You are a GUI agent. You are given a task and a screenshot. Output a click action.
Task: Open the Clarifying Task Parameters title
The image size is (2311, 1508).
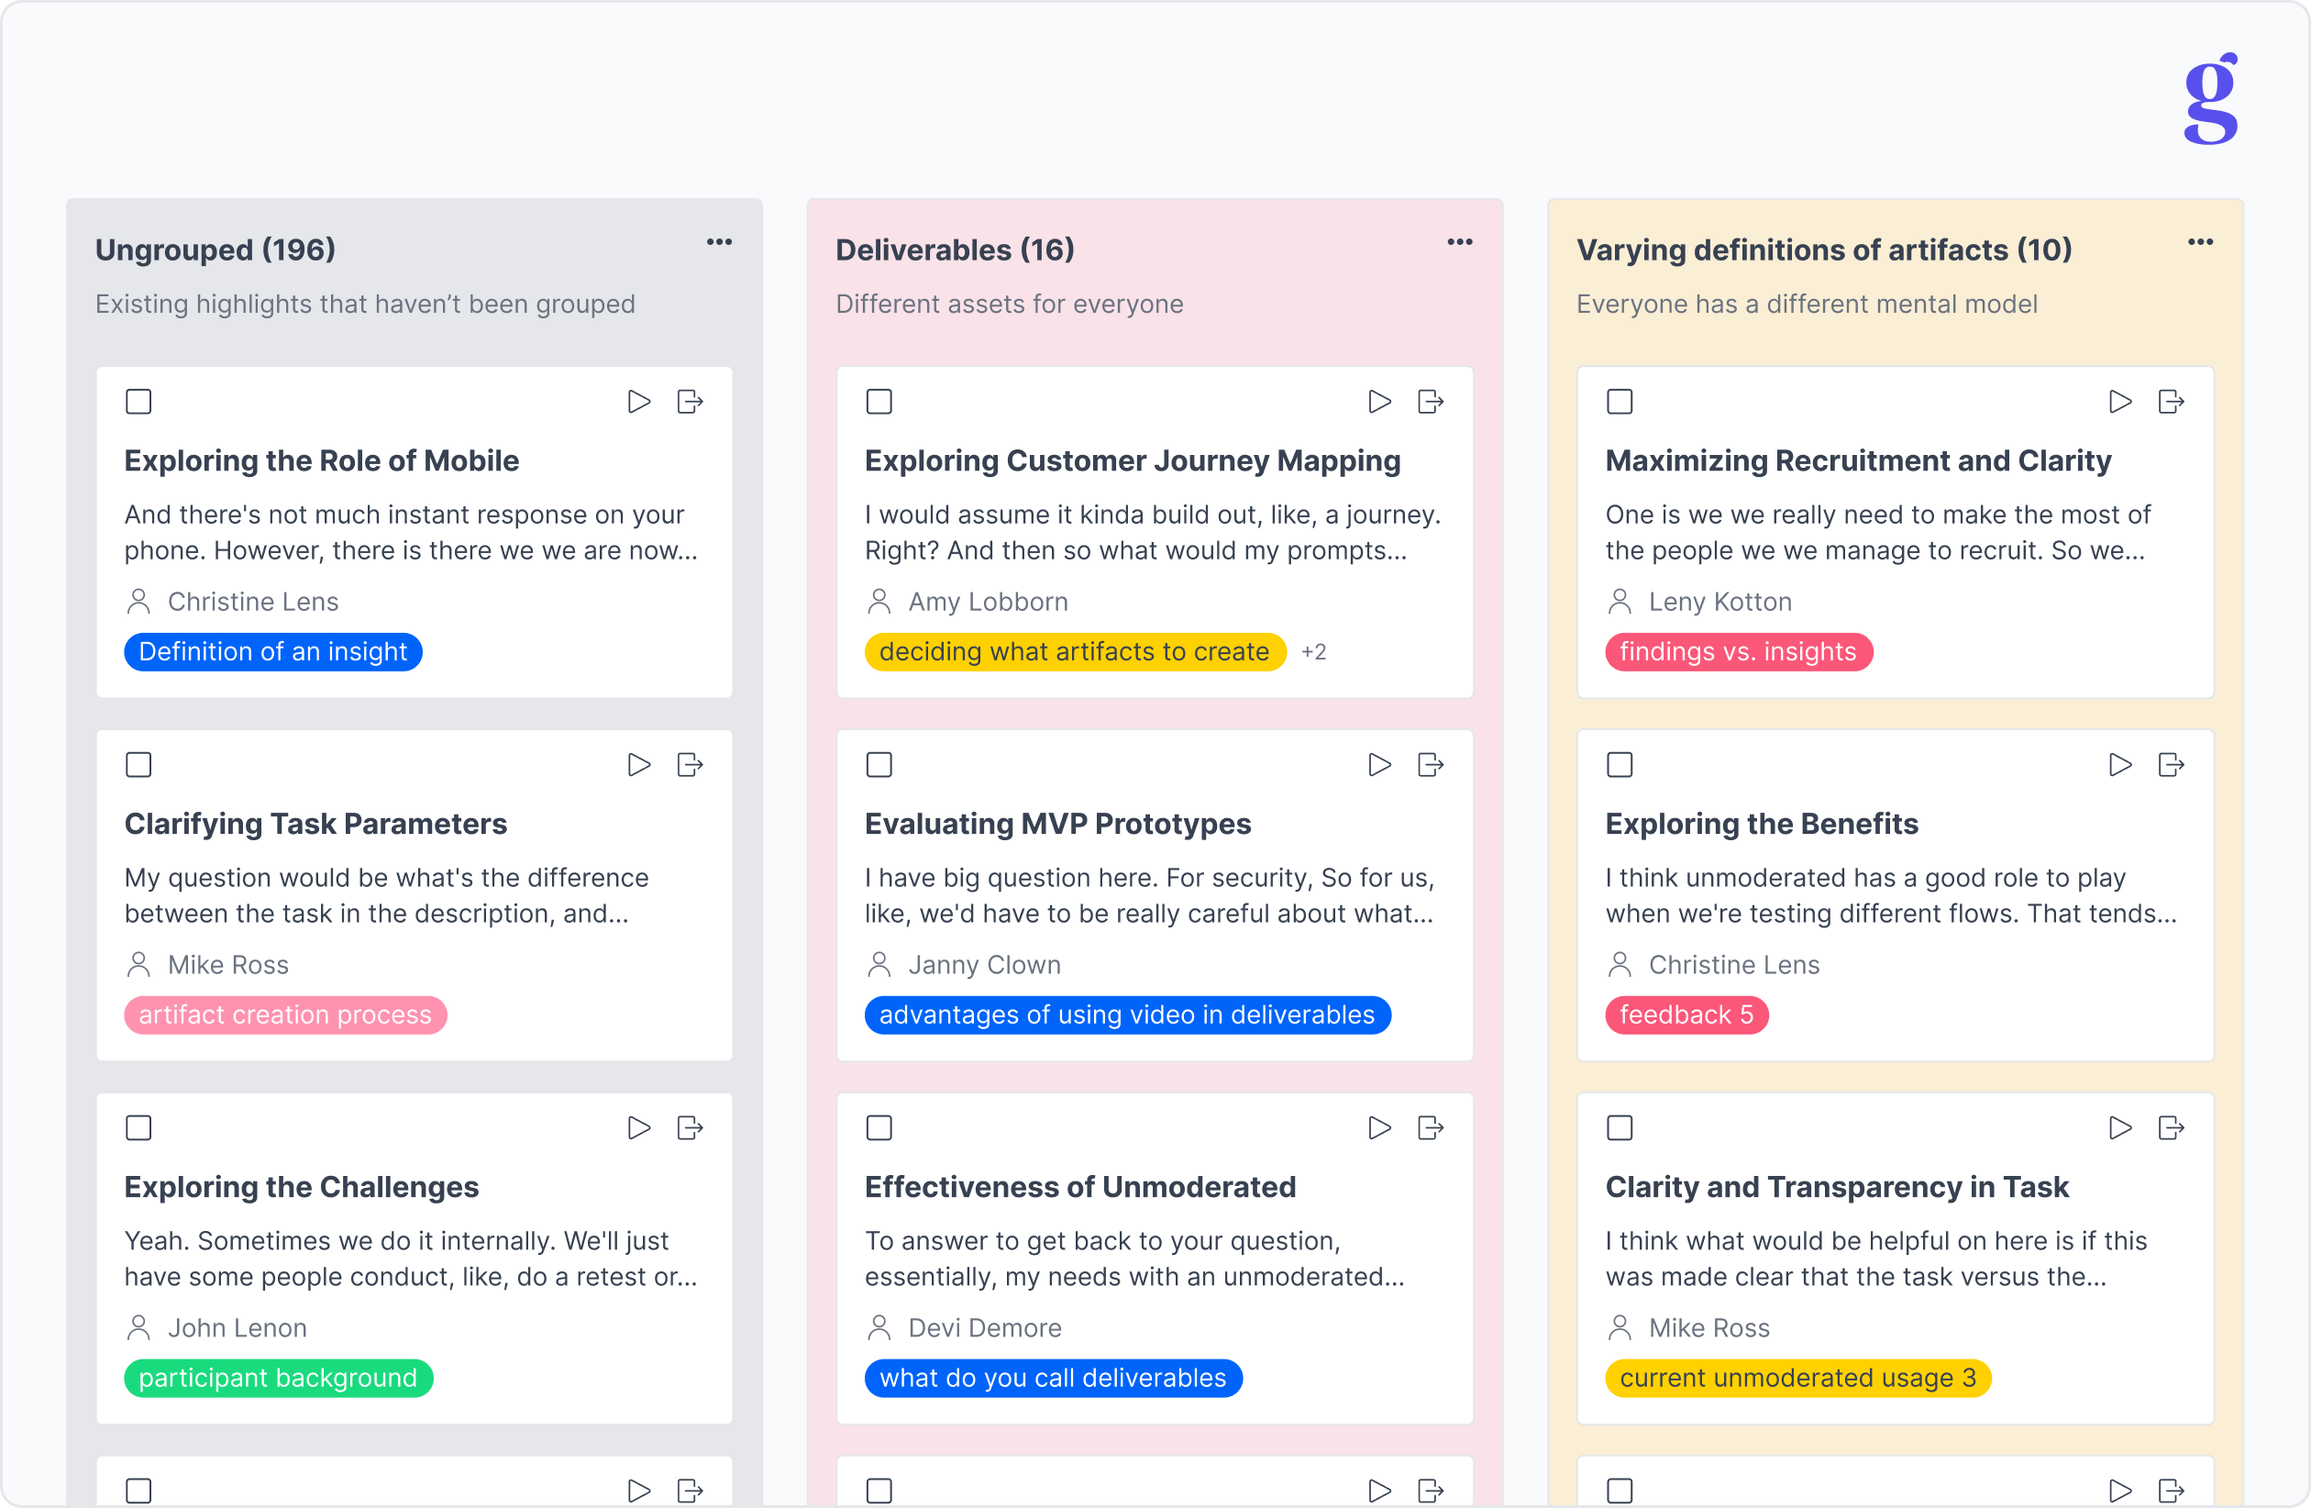315,825
